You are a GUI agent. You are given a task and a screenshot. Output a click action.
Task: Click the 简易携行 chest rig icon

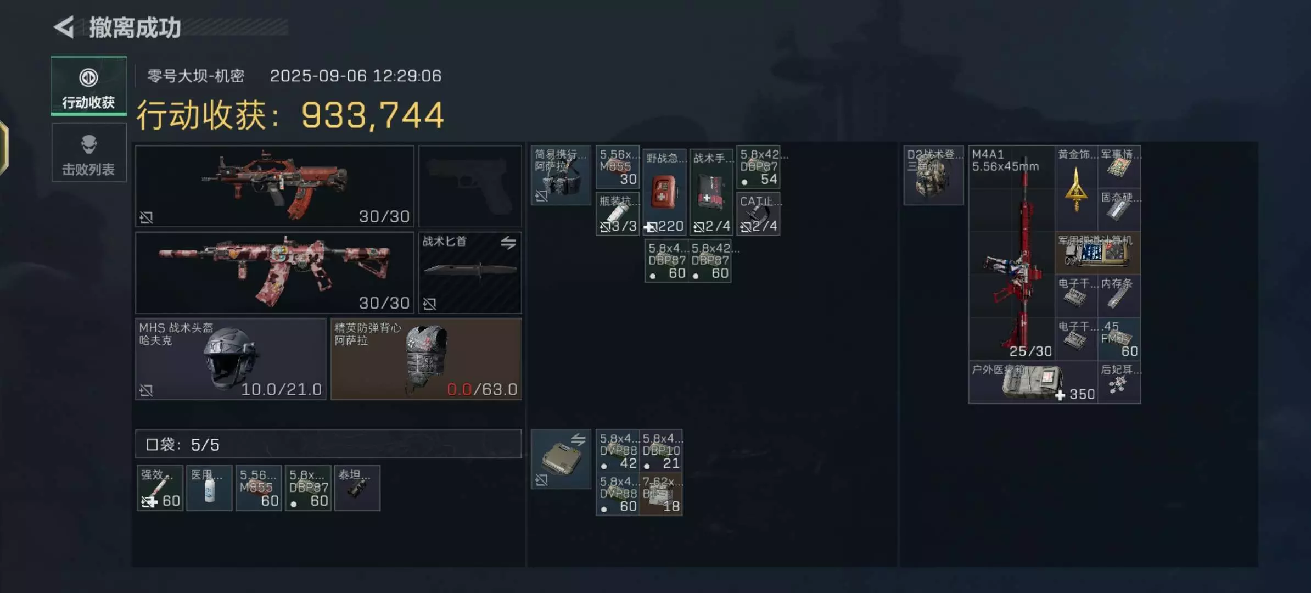click(561, 175)
